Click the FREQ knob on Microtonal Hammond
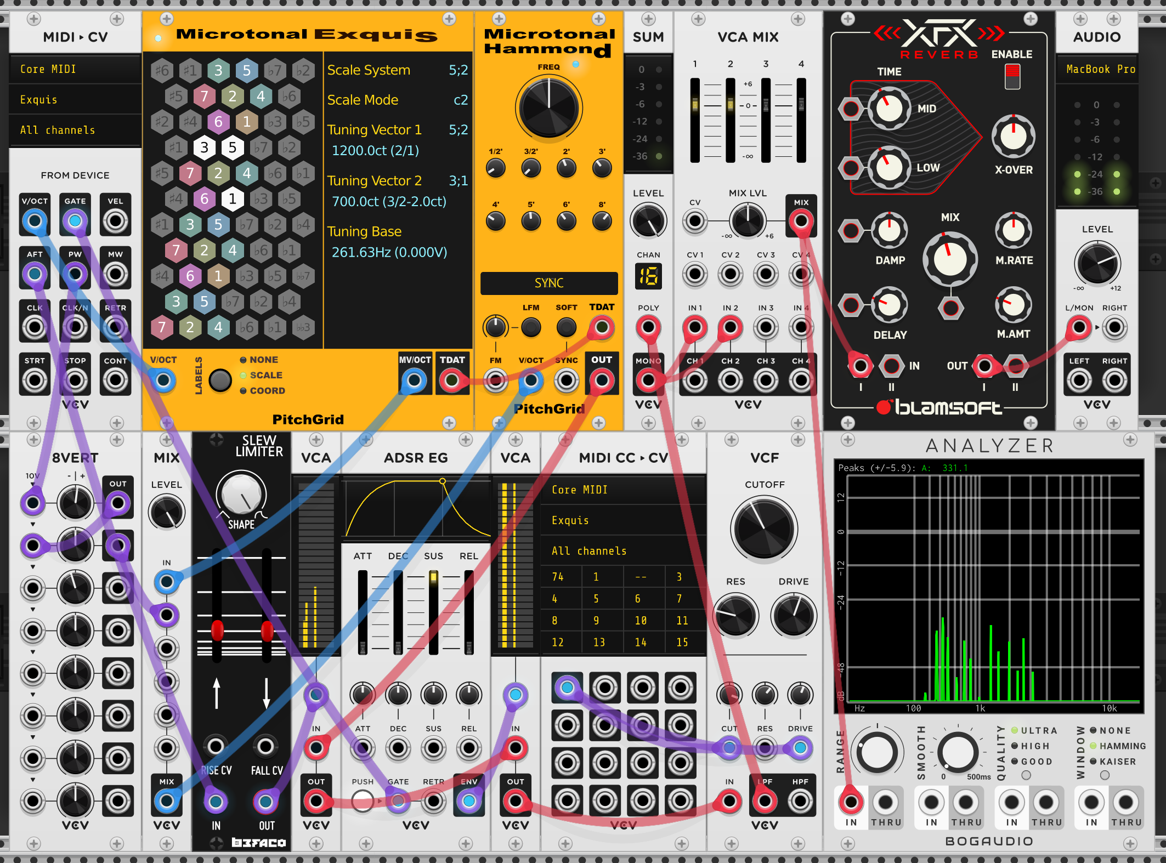Screen dimensions: 1166x863 [549, 107]
